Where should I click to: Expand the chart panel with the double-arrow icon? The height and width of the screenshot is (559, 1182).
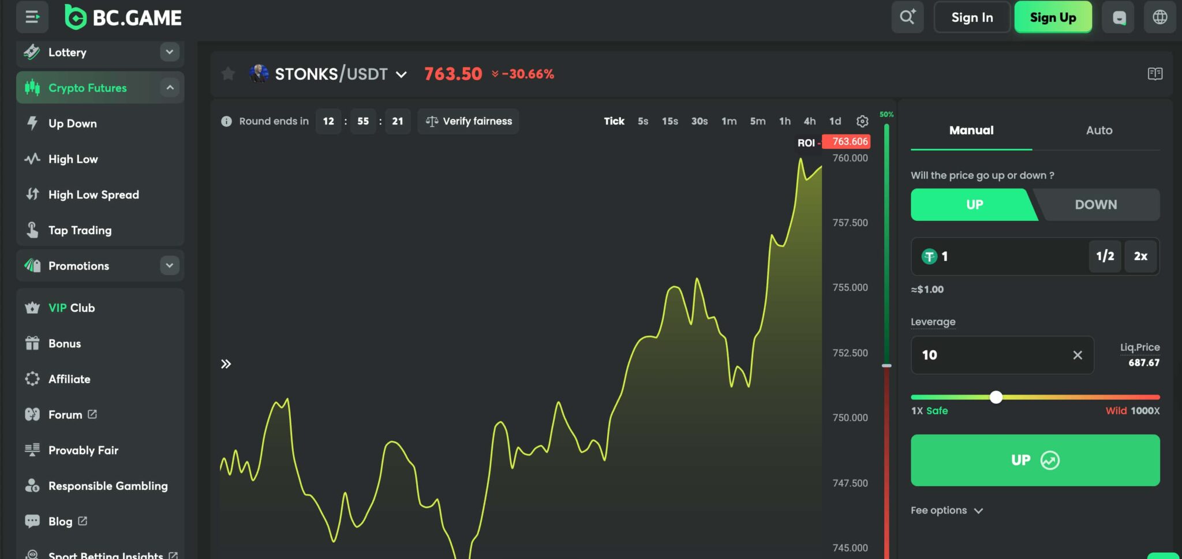click(x=226, y=364)
